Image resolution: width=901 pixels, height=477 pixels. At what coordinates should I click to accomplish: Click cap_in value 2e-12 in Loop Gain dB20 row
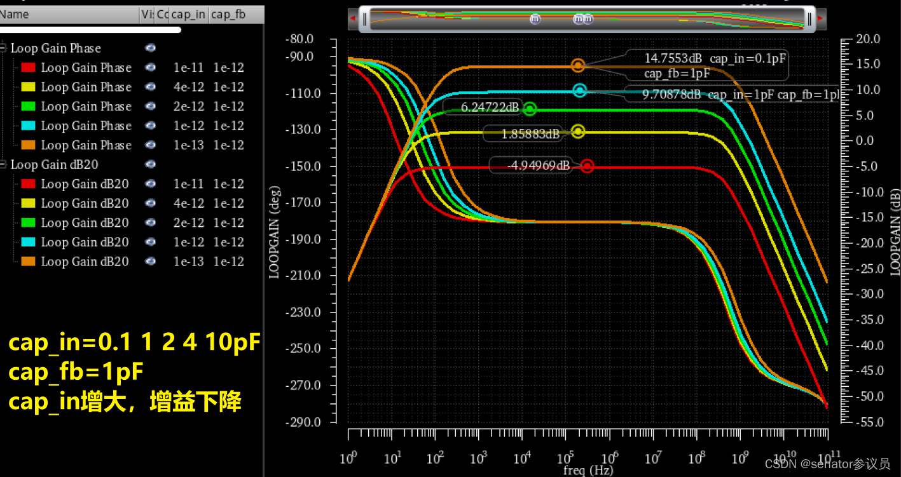point(189,222)
